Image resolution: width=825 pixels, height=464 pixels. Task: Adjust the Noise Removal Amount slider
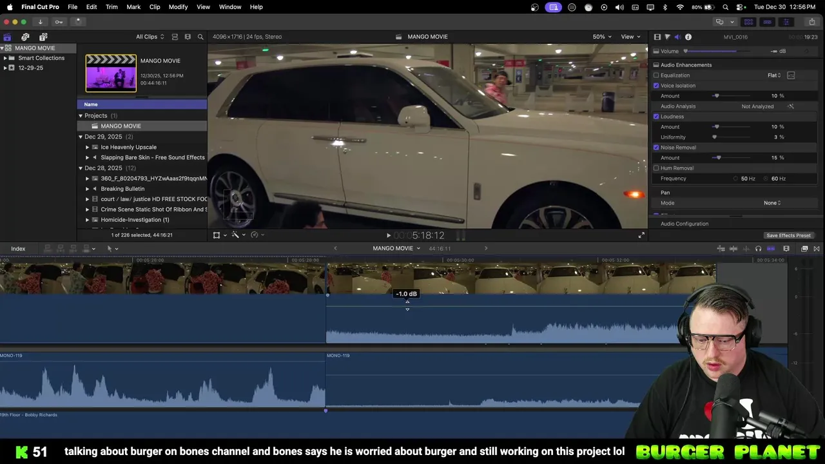732,158
